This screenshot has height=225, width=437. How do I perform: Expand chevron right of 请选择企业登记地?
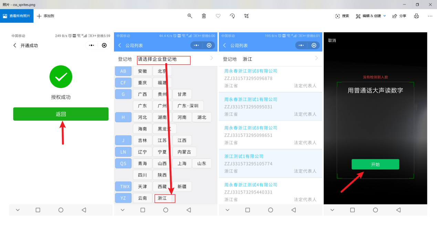click(x=211, y=58)
